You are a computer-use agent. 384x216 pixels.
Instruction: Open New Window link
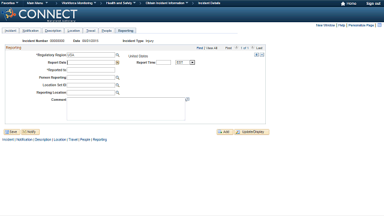pos(325,25)
